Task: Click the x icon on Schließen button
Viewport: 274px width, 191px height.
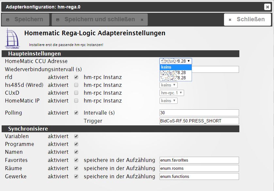Action: [x=230, y=20]
